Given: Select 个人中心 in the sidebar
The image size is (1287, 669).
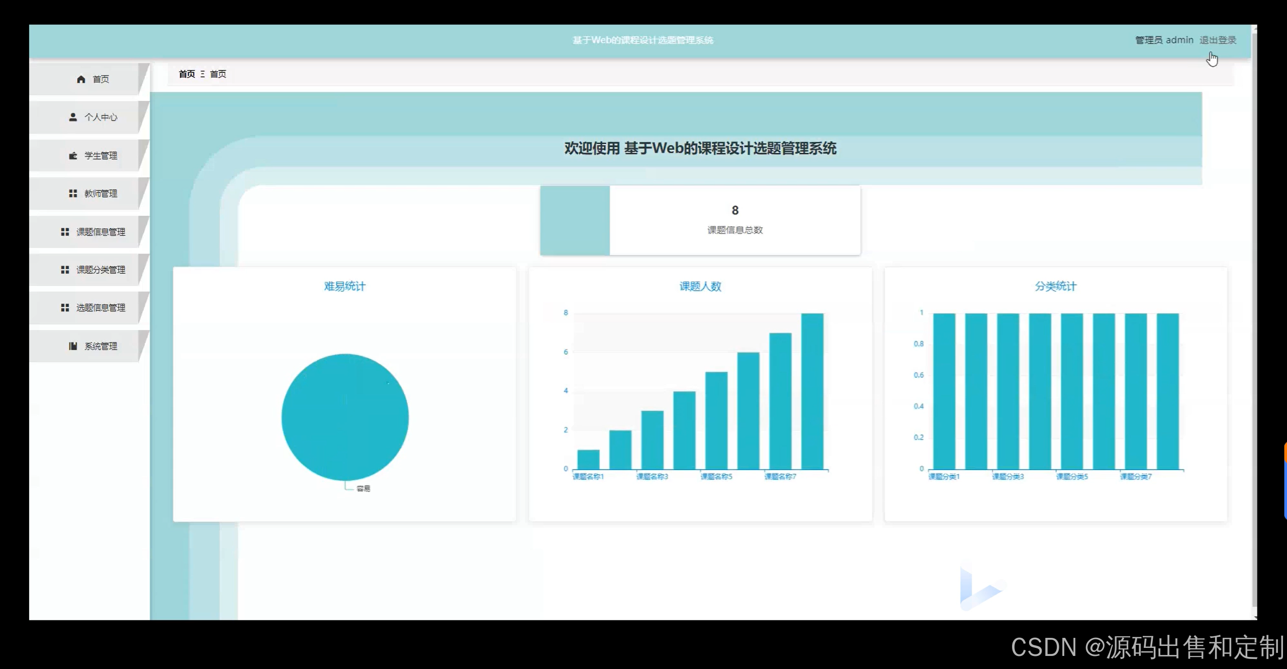Looking at the screenshot, I should [101, 117].
